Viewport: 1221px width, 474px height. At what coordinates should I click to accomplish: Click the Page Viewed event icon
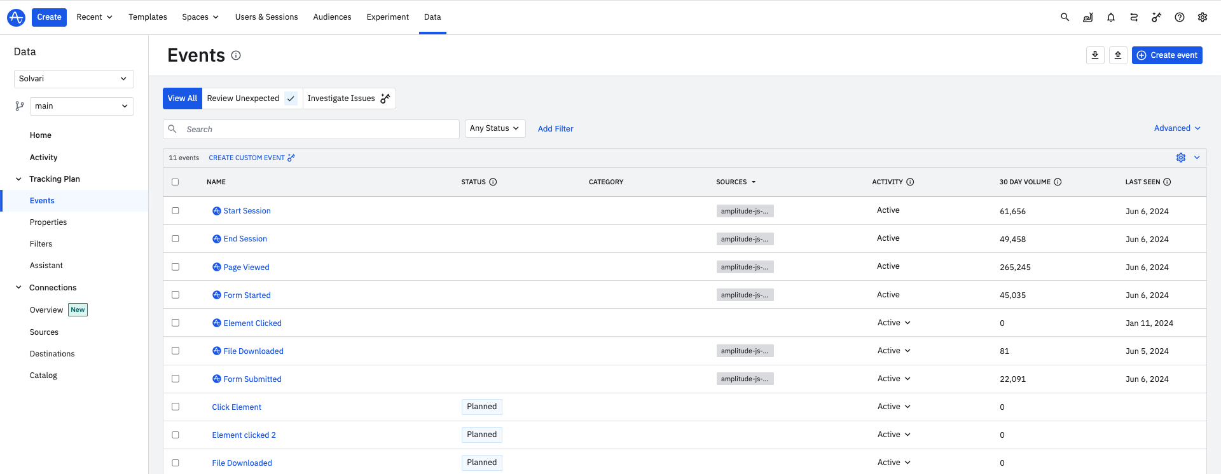click(217, 267)
